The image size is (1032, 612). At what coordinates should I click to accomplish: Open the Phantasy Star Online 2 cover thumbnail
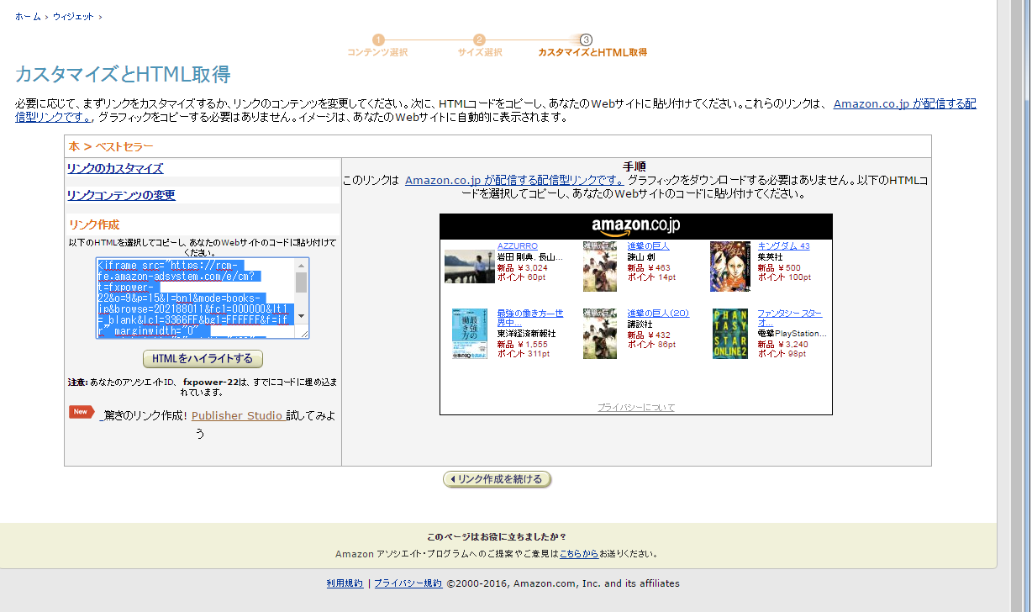point(730,334)
